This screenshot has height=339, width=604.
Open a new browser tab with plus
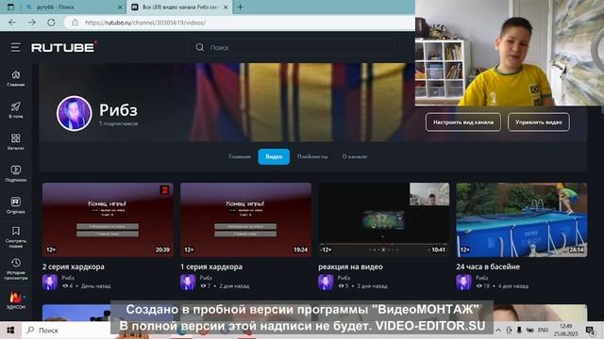tap(240, 7)
